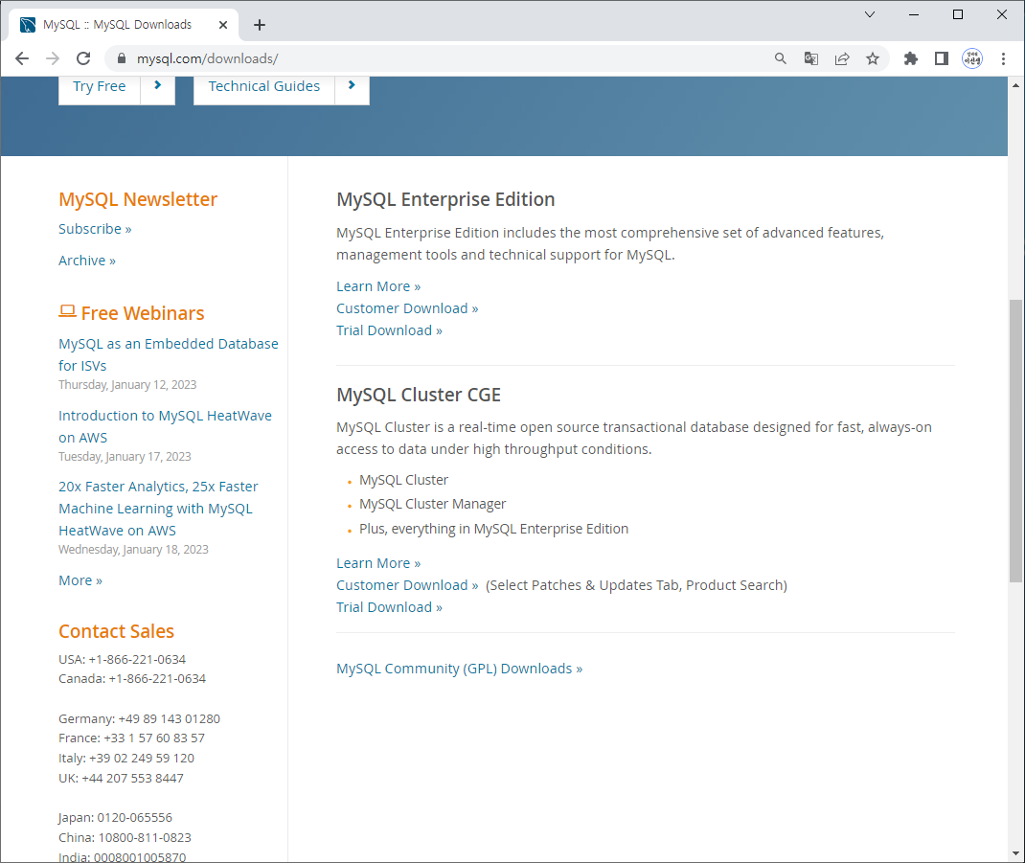Viewport: 1025px width, 863px height.
Task: Toggle the browser side panel icon
Action: (x=942, y=58)
